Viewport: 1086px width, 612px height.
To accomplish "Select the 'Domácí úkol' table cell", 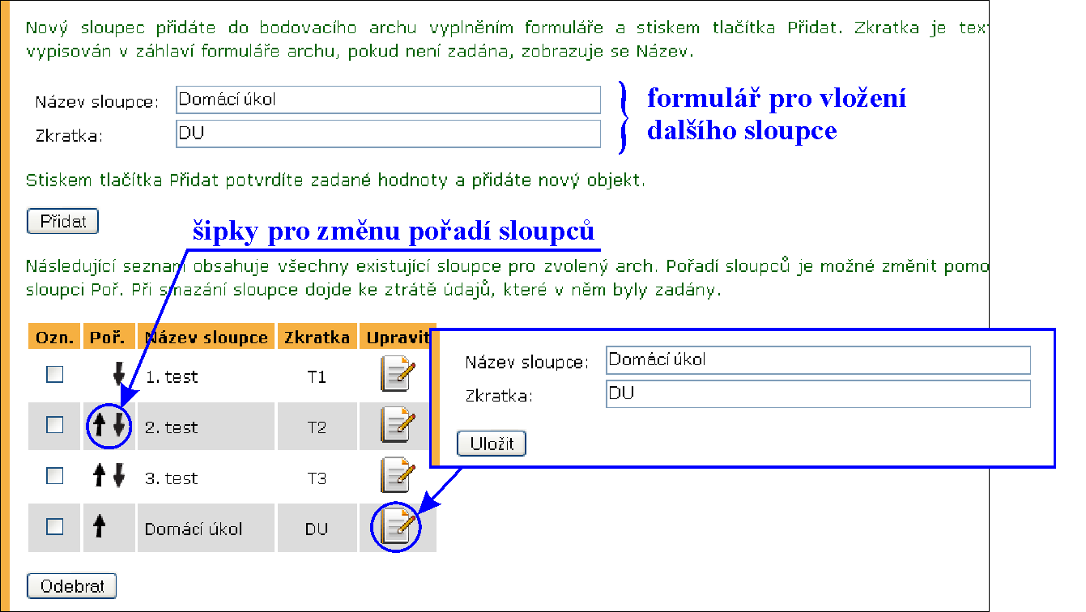I will tap(206, 529).
